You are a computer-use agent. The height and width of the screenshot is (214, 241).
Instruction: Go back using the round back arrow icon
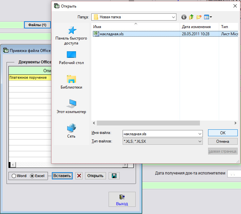tap(184, 17)
